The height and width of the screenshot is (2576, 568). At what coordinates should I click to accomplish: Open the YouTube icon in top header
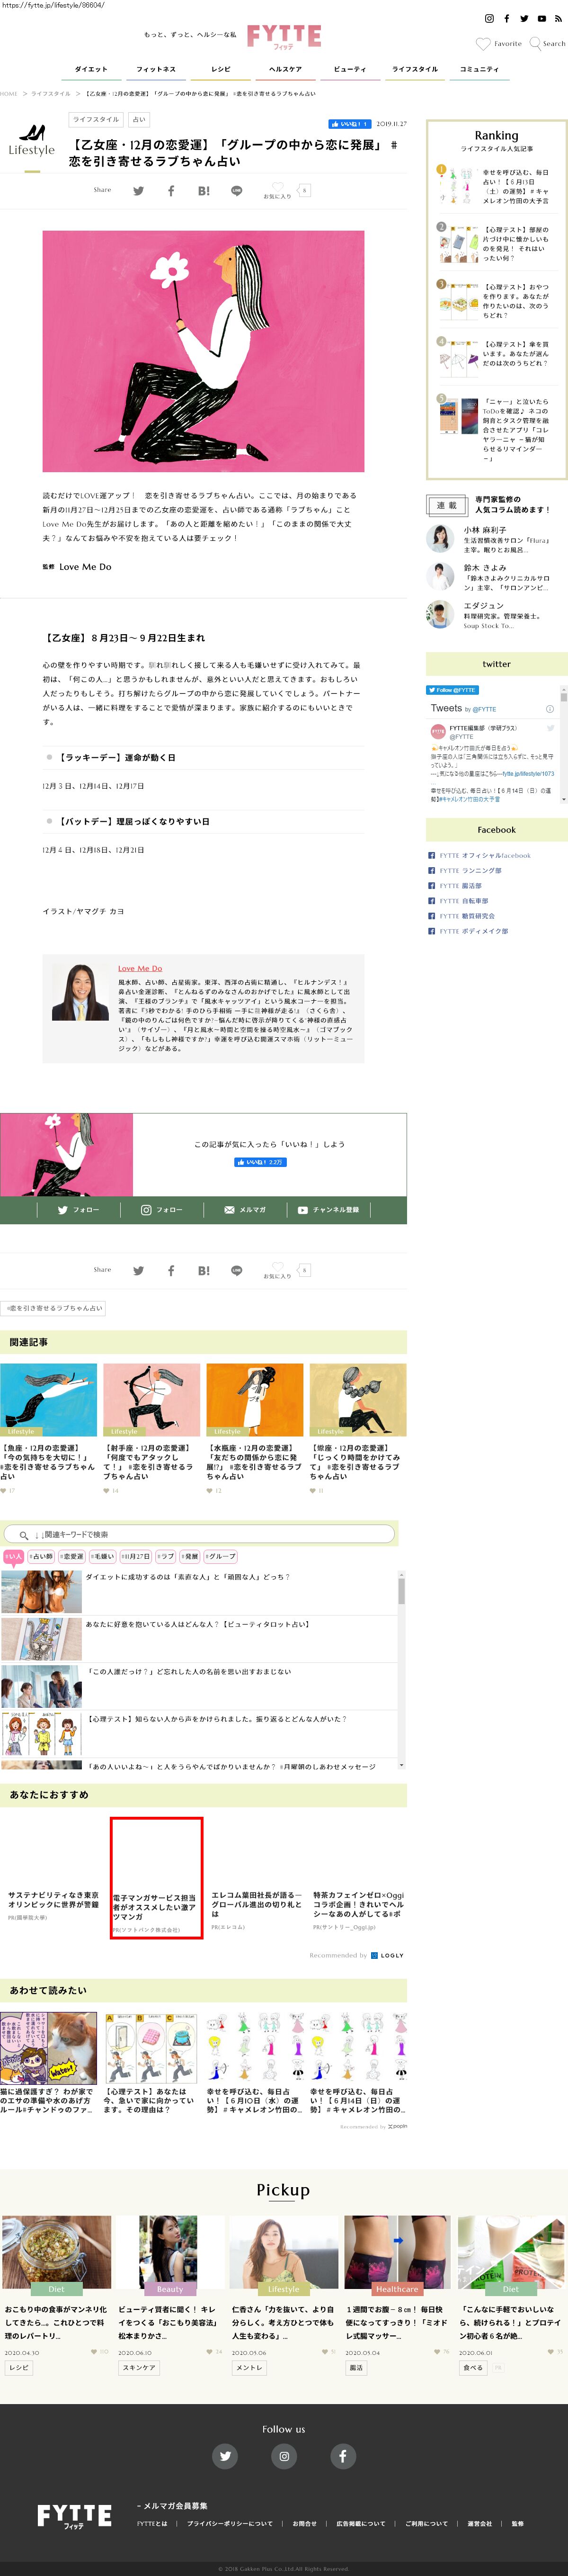(x=542, y=18)
